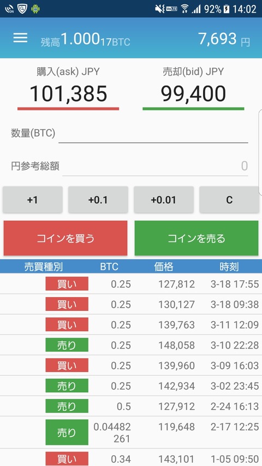Click the コインを売る sell button

point(196,238)
